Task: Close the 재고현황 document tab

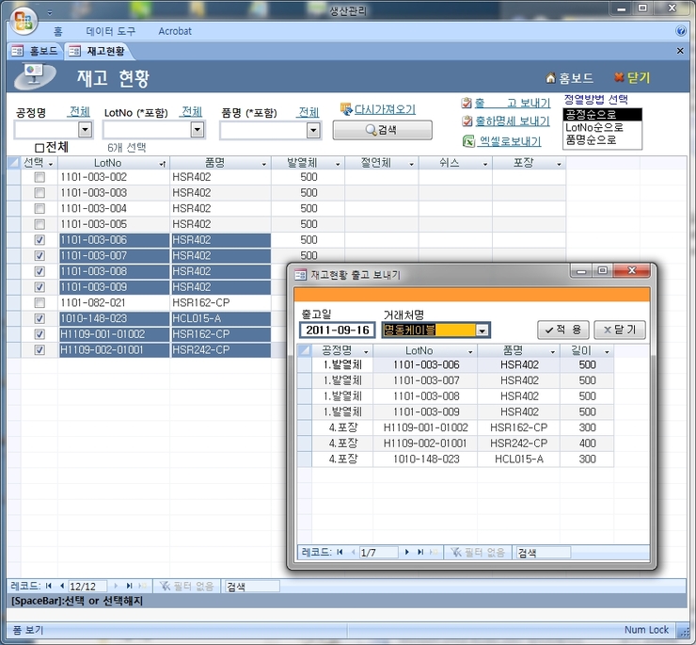Action: coord(680,51)
